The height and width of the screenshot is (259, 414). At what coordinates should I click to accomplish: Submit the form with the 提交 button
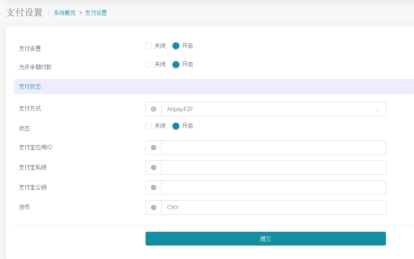click(265, 239)
